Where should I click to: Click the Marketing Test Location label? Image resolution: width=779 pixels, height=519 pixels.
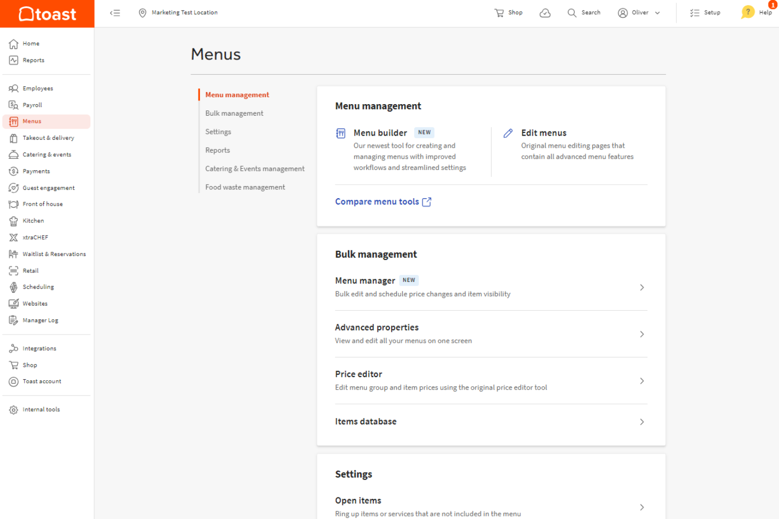pyautogui.click(x=184, y=12)
